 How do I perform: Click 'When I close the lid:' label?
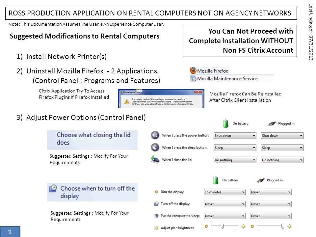pos(177,160)
